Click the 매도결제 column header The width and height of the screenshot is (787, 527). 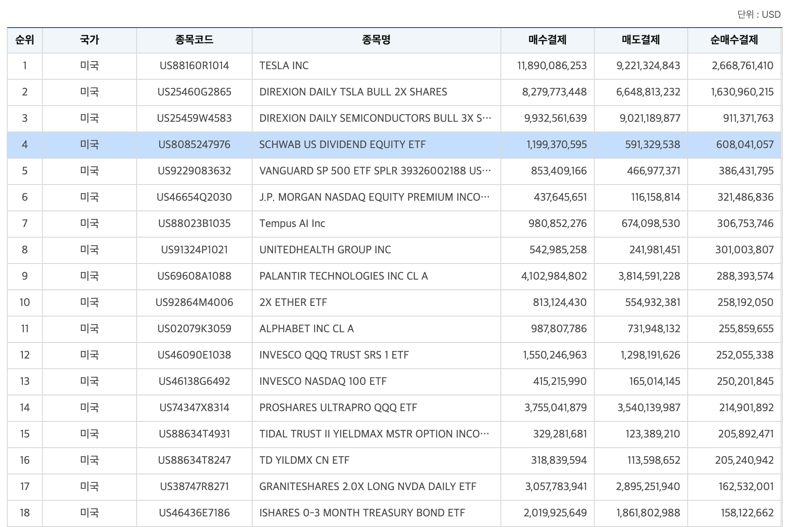tap(641, 40)
